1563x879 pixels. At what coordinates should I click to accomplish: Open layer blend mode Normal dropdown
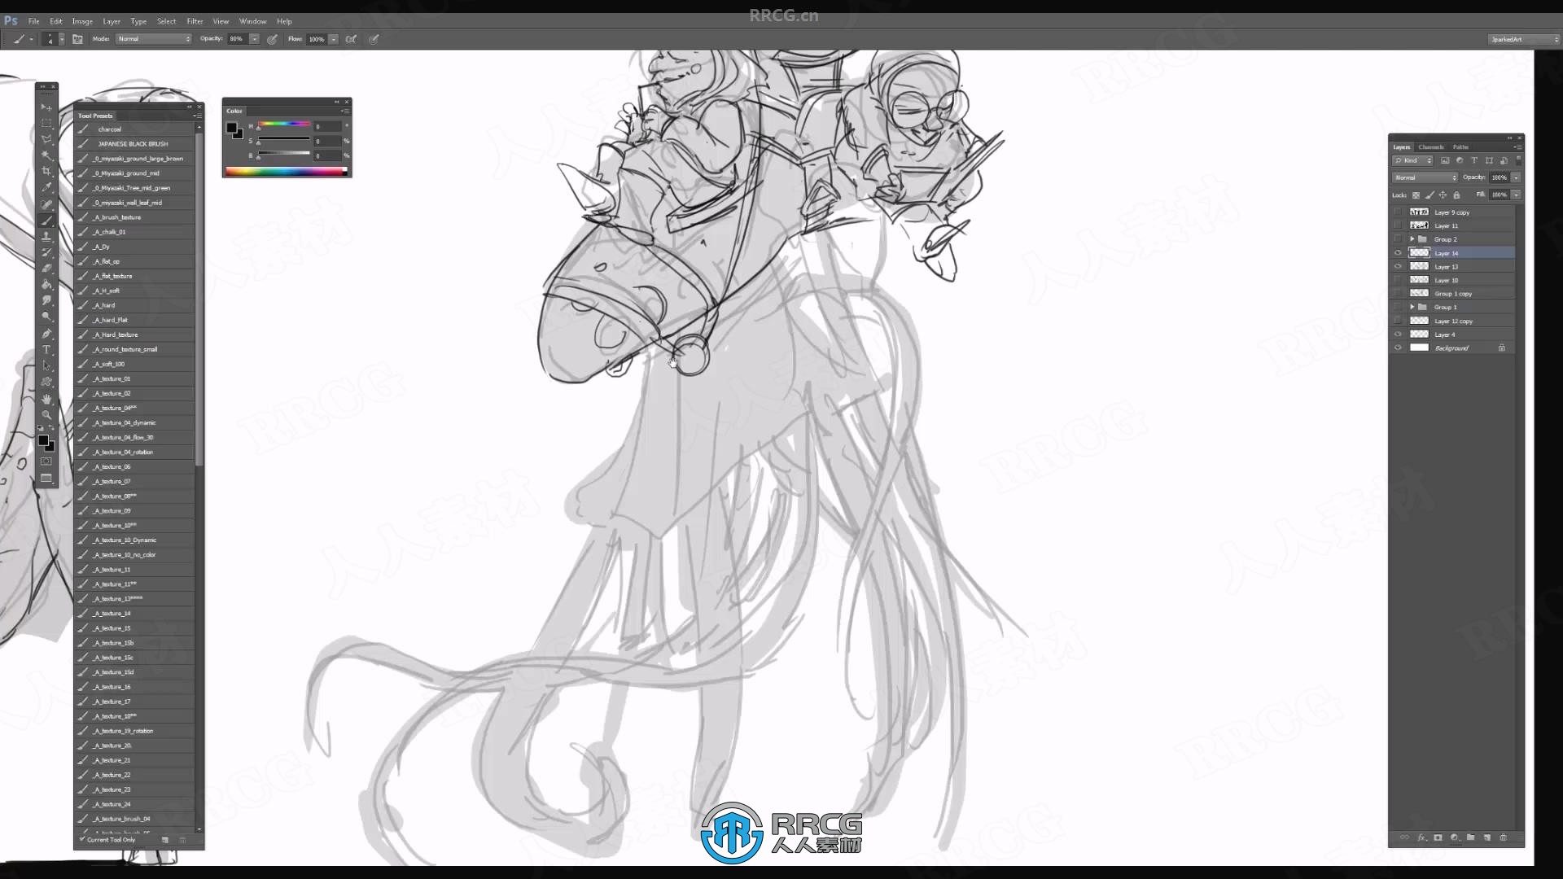tap(1425, 177)
